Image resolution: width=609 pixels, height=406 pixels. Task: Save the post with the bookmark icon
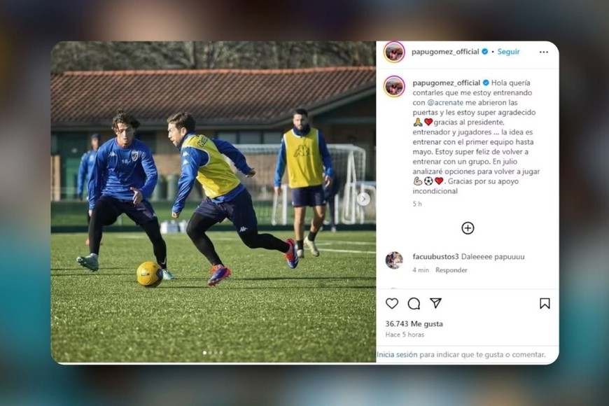click(x=545, y=303)
